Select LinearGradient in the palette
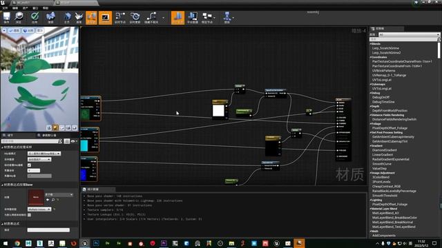Image resolution: width=442 pixels, height=248 pixels. tap(383, 155)
